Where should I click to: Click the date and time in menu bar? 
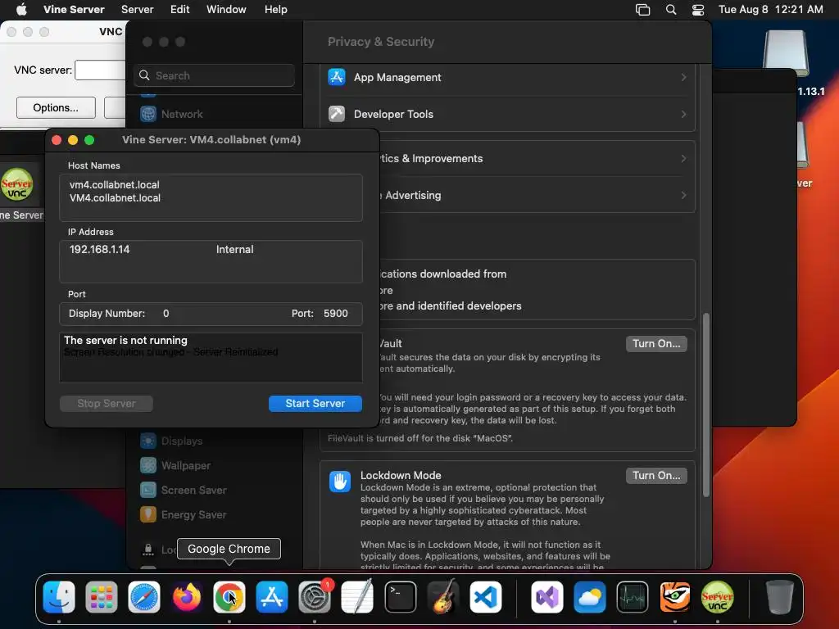coord(770,9)
